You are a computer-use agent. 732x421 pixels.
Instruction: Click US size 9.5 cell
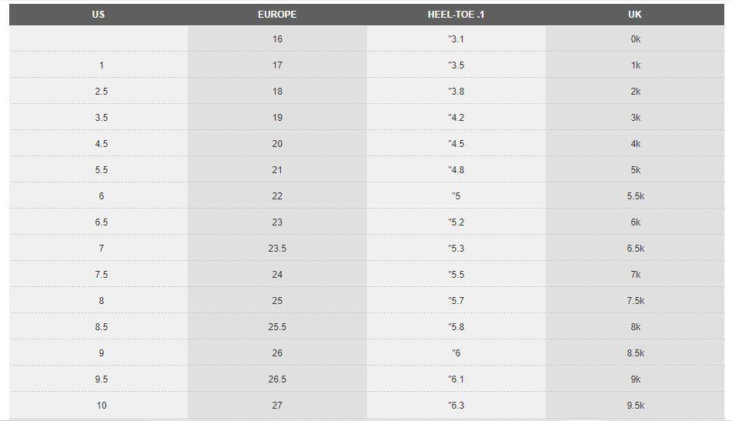coord(101,379)
